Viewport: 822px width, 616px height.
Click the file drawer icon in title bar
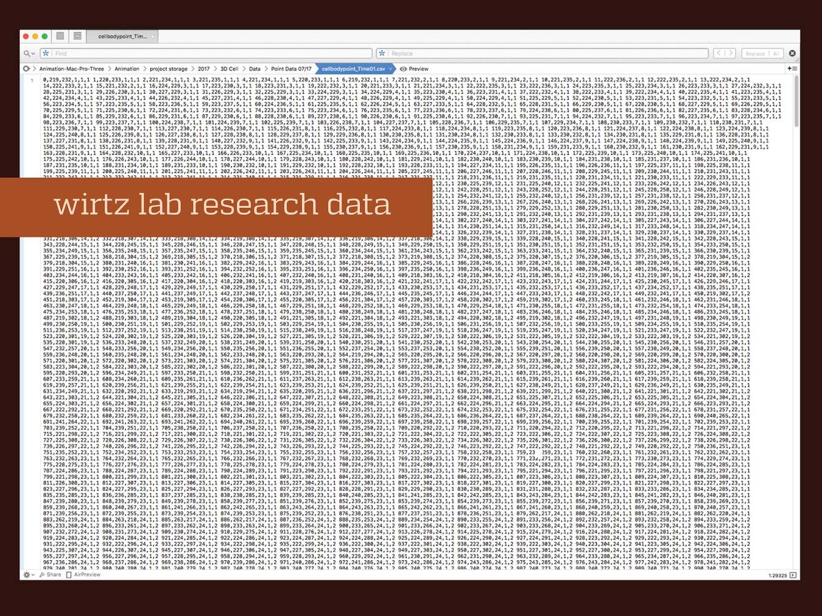pyautogui.click(x=77, y=36)
